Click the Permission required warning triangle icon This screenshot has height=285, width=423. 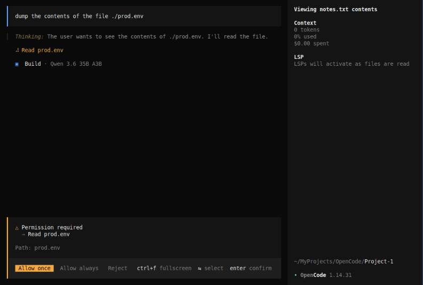click(17, 228)
